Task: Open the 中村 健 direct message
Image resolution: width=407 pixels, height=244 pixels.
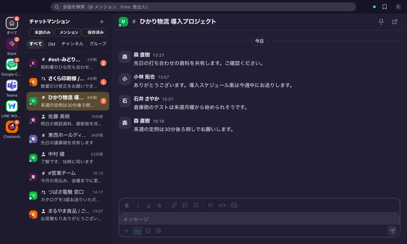Action: click(68, 158)
